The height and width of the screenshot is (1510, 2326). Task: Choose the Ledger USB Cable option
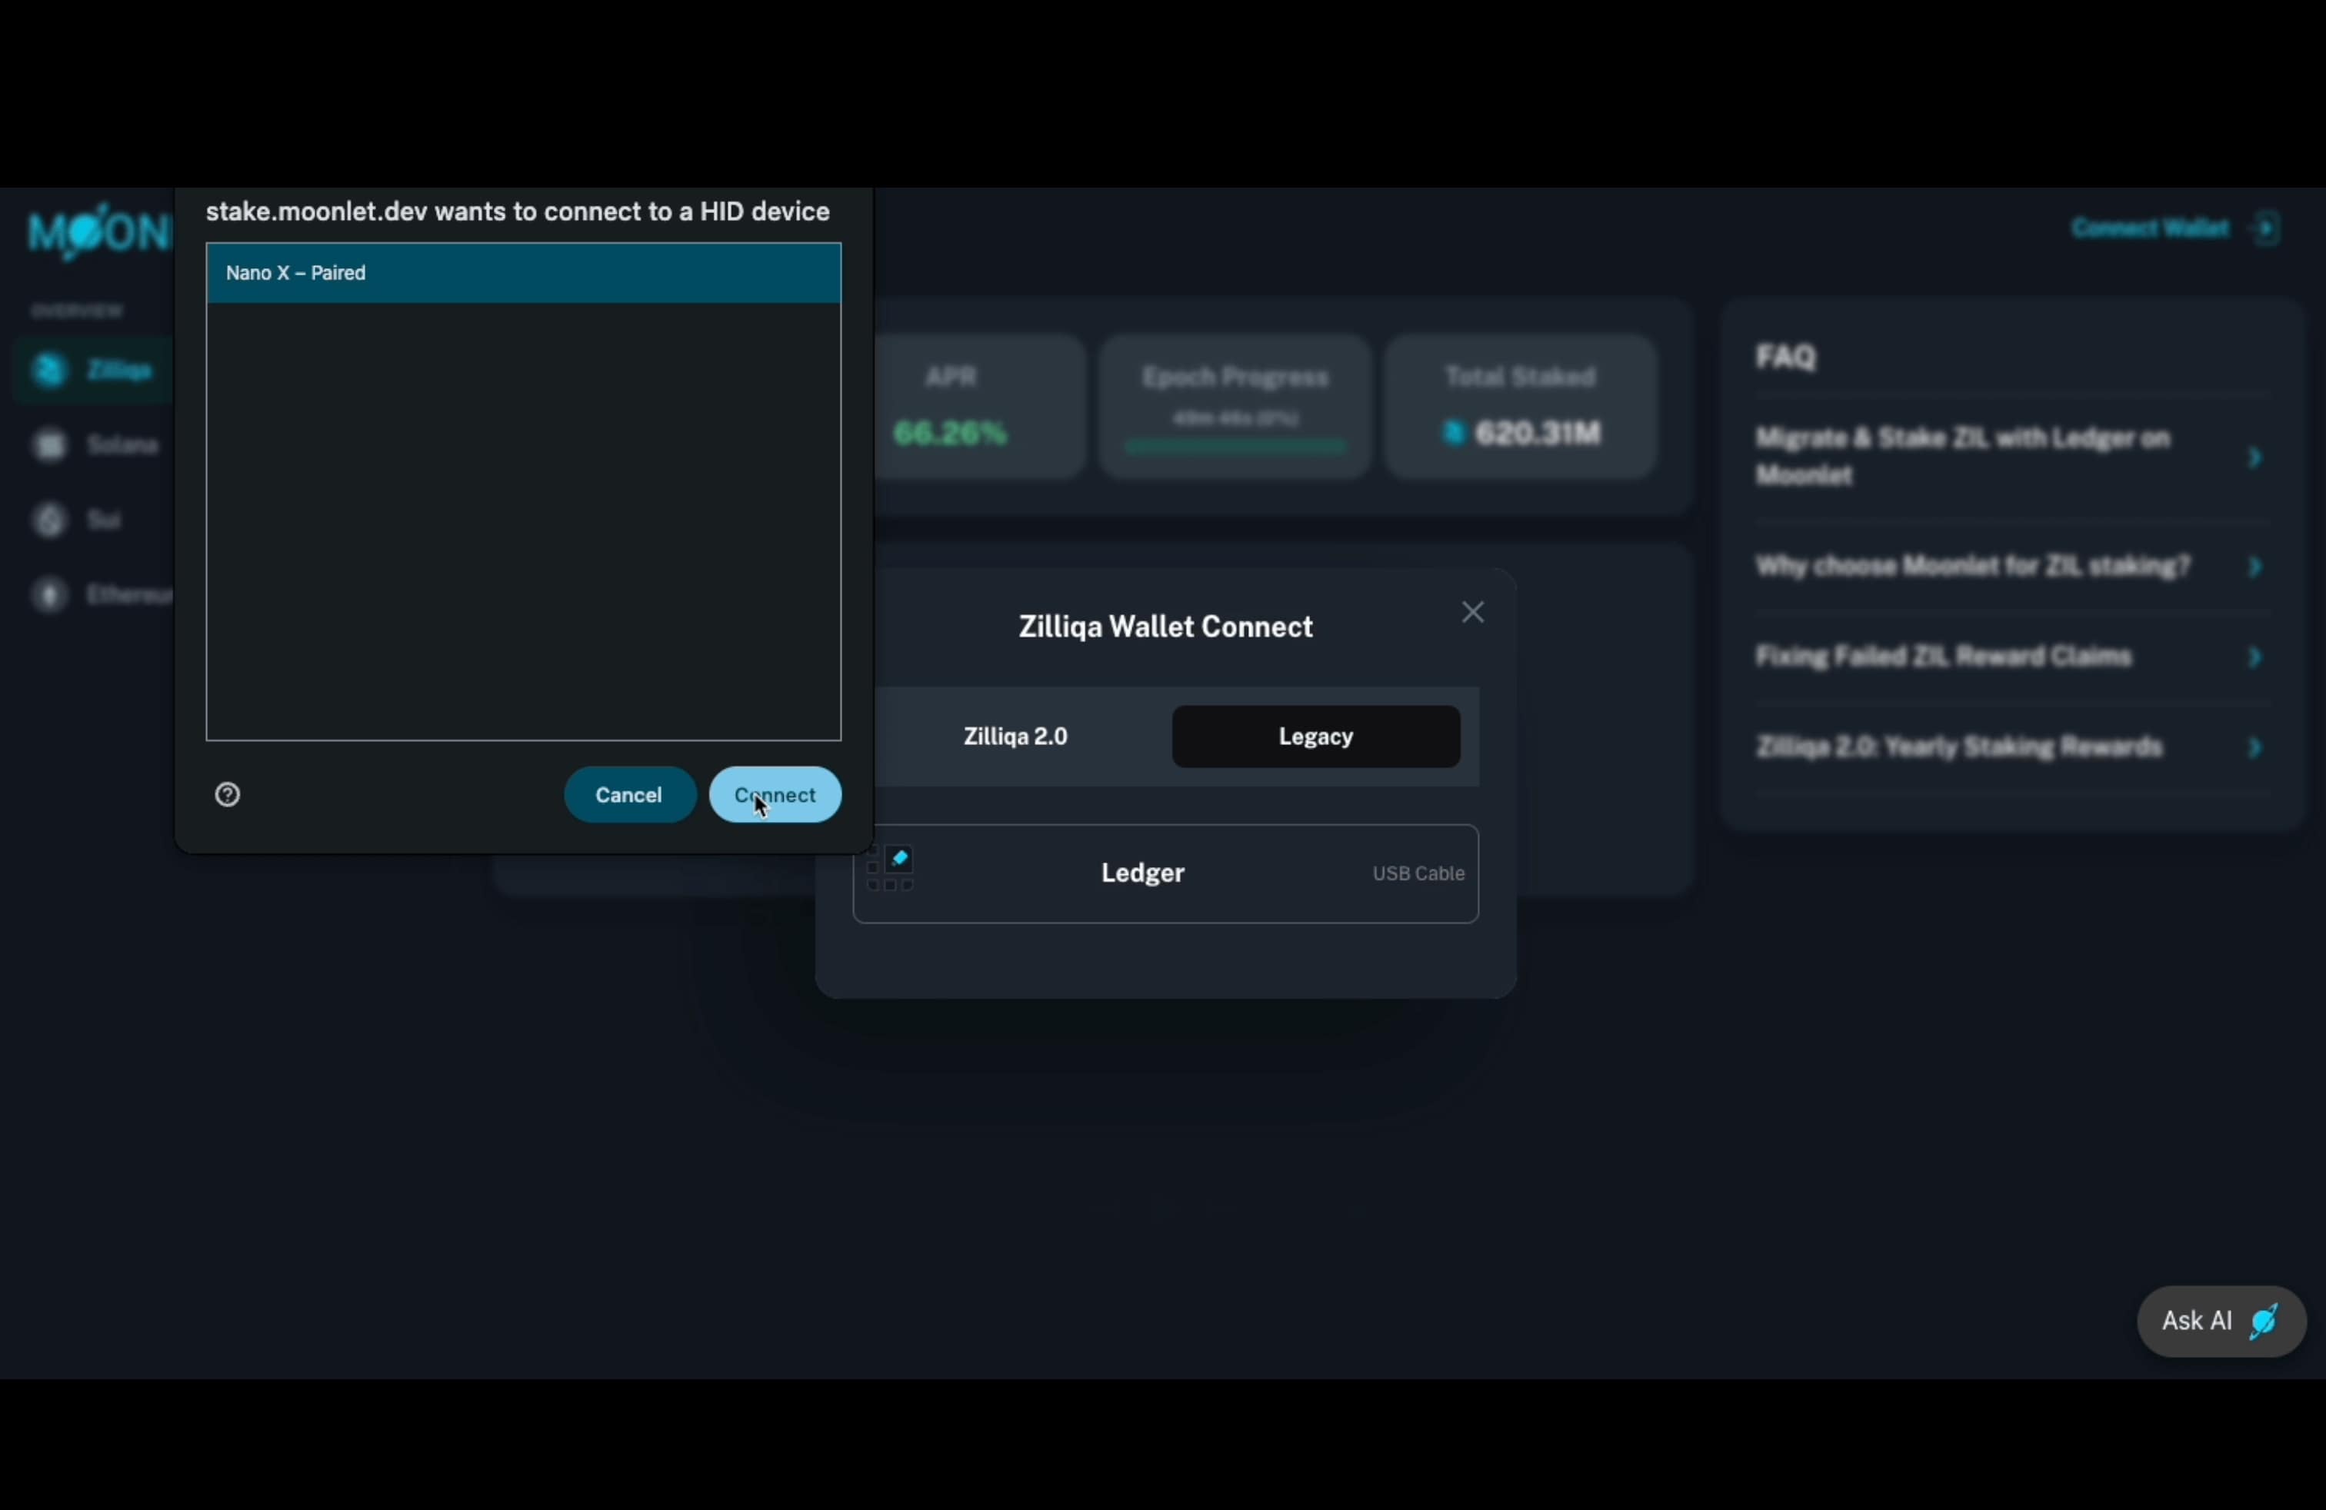click(x=1165, y=873)
